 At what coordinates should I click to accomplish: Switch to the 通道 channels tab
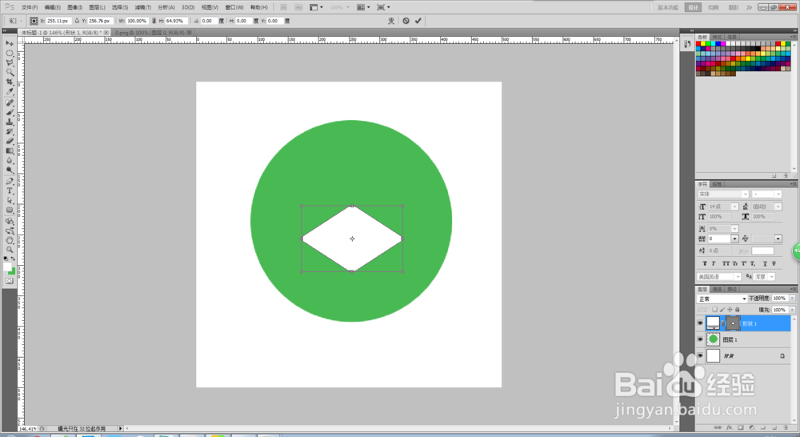(x=718, y=290)
